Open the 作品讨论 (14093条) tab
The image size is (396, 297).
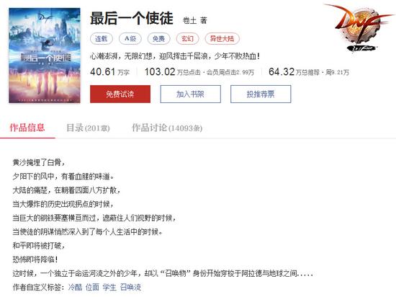click(x=167, y=128)
